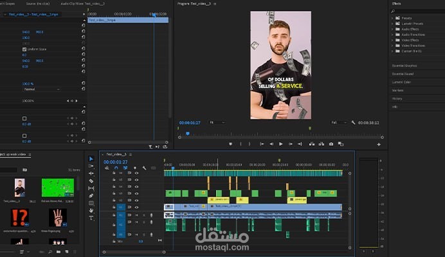Open the Fit zoom level dropdown
This screenshot has height=257, width=445.
217,123
